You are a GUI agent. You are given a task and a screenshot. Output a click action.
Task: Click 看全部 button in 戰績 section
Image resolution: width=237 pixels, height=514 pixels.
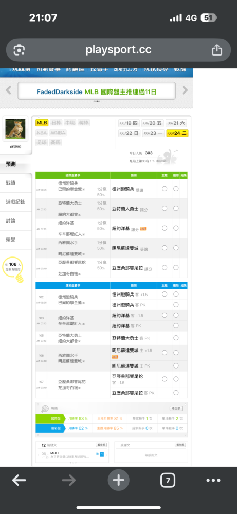tap(176, 408)
